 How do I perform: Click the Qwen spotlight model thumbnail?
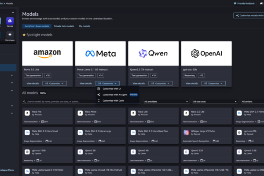(x=154, y=53)
